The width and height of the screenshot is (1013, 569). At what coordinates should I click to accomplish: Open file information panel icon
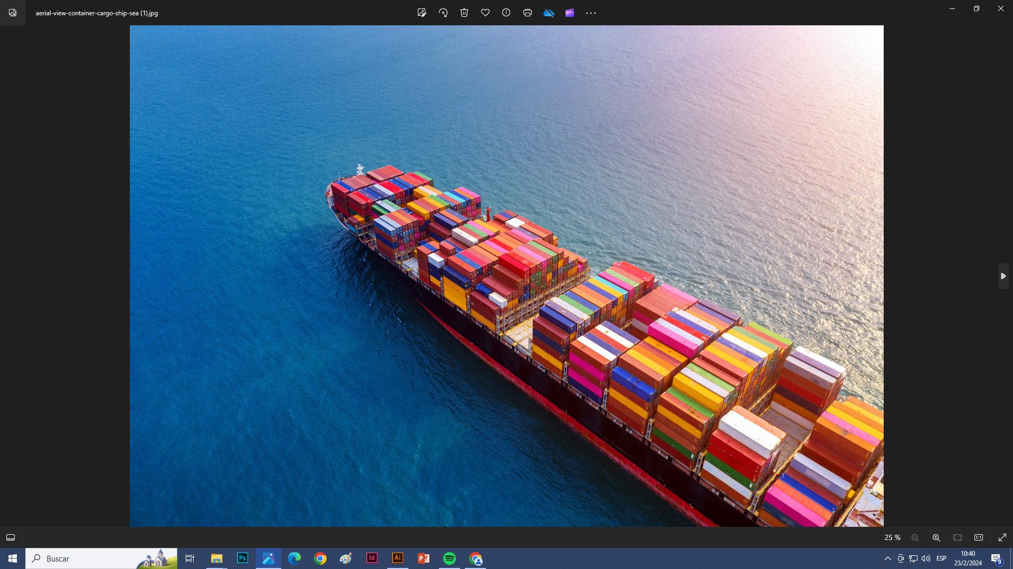click(506, 13)
